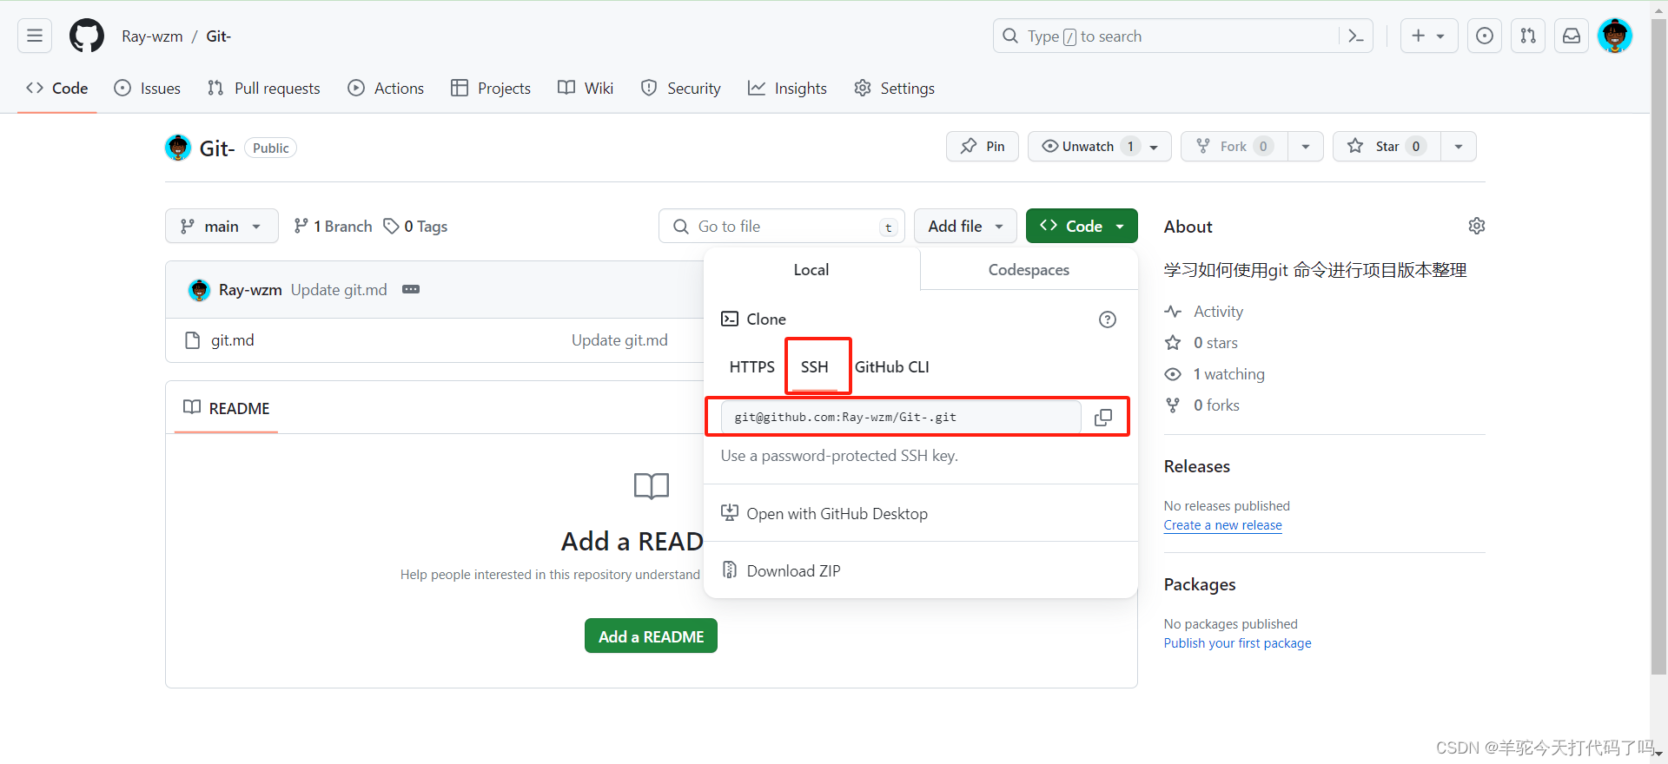Click the GitHub logo icon

(x=87, y=36)
